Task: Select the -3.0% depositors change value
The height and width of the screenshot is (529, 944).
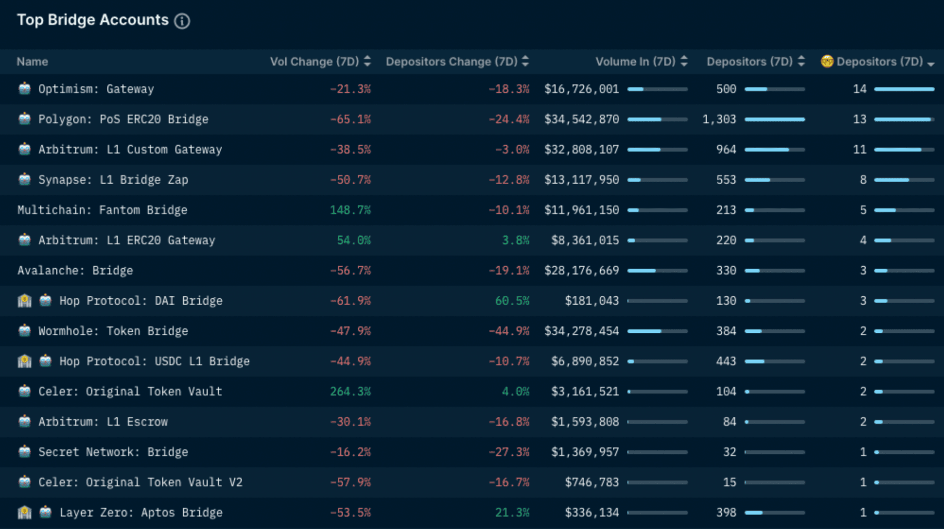Action: tap(512, 150)
